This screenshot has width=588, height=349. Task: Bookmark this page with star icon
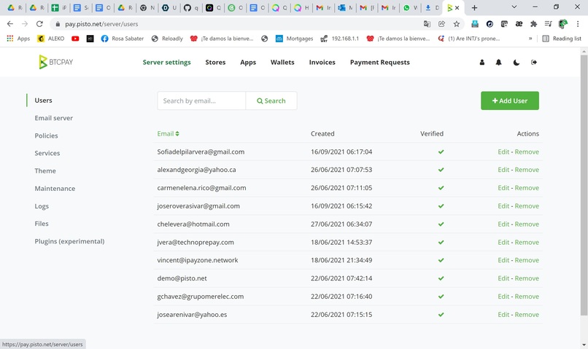(x=457, y=24)
